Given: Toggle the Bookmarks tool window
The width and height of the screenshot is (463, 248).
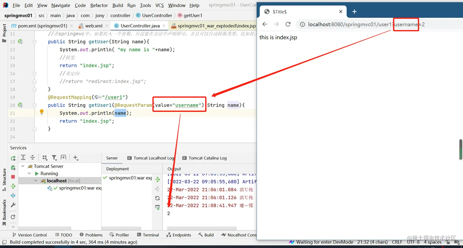Looking at the screenshot, I should (4, 212).
